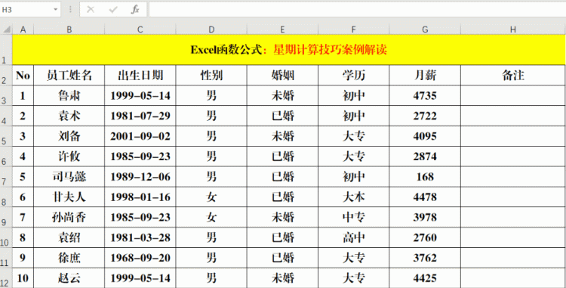
Task: Select row 5 header
Action: [6, 136]
